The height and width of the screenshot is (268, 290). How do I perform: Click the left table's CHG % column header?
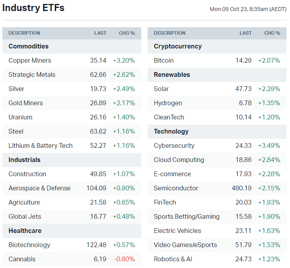(127, 33)
